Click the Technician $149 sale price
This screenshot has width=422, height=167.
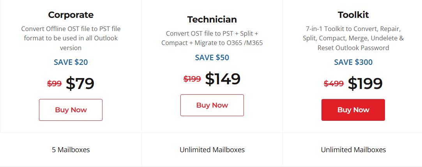(x=222, y=79)
